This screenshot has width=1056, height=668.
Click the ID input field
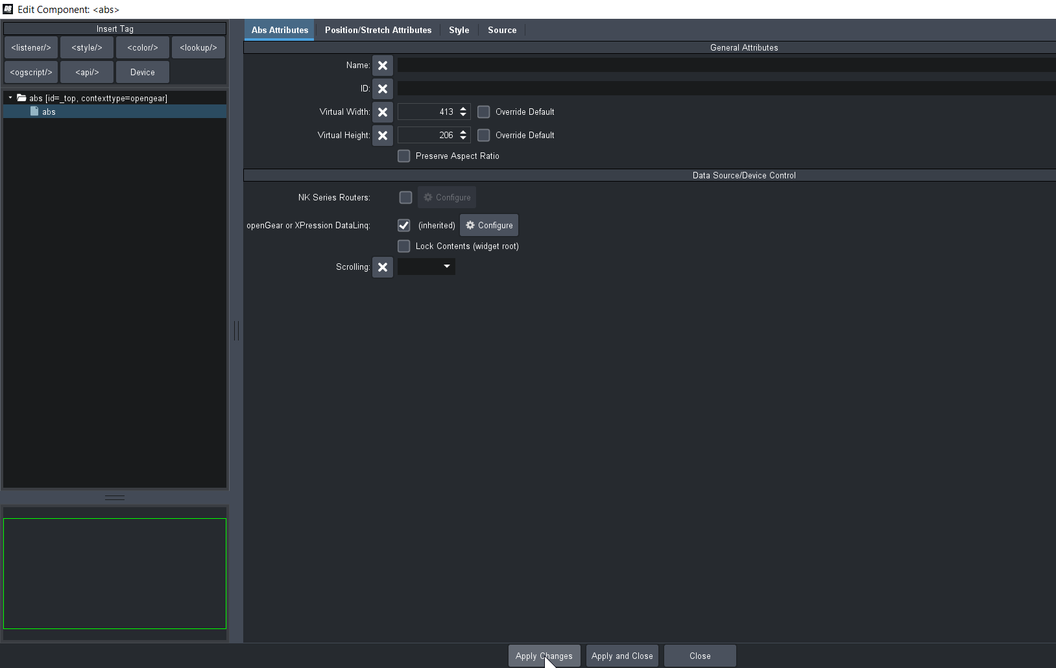pyautogui.click(x=726, y=89)
